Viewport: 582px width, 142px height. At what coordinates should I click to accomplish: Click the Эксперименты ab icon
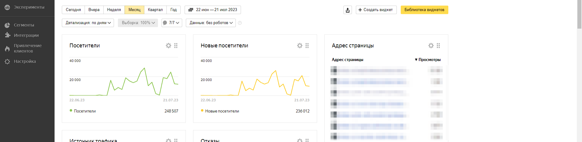7,7
